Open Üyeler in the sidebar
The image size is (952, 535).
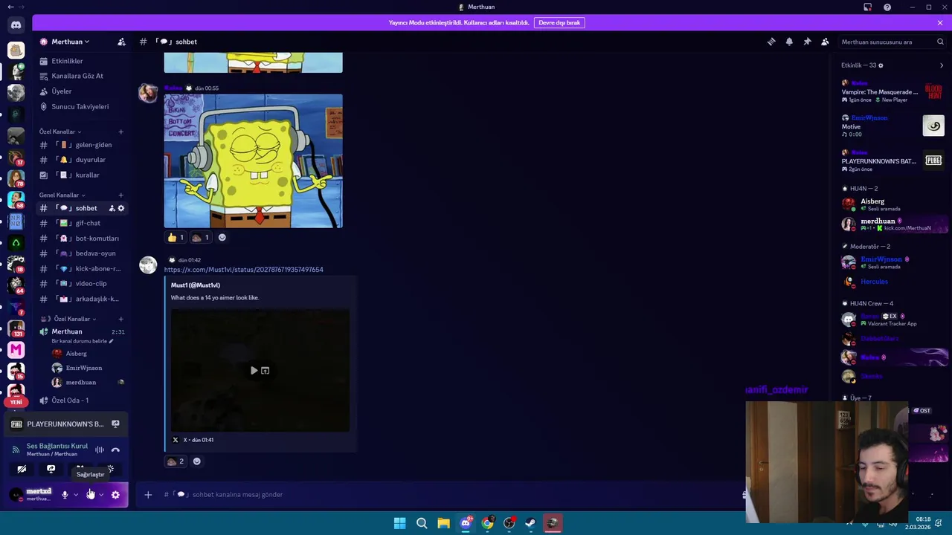82,91
